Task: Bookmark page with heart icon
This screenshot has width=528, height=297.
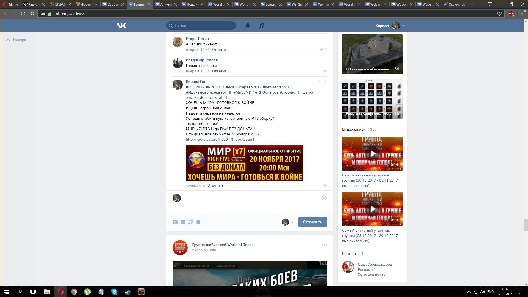Action: [499, 14]
